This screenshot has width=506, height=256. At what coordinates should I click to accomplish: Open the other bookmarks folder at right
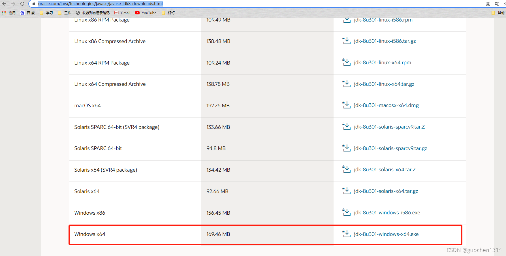click(x=499, y=13)
